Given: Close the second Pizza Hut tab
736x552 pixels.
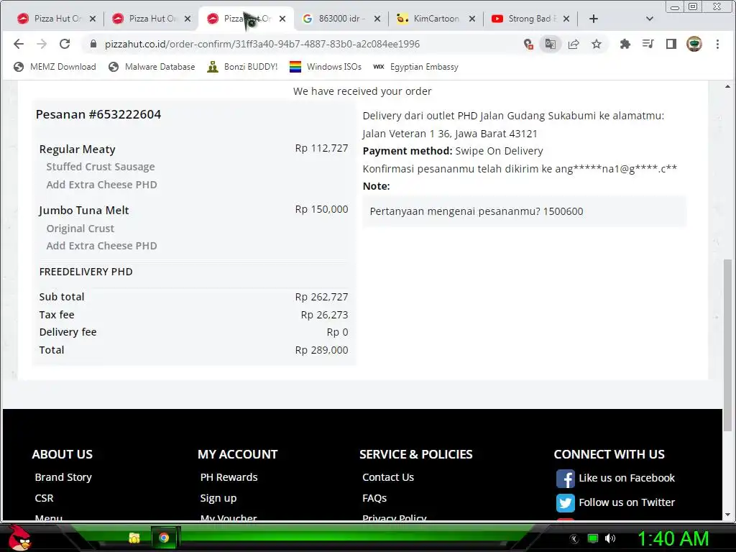Looking at the screenshot, I should [188, 19].
